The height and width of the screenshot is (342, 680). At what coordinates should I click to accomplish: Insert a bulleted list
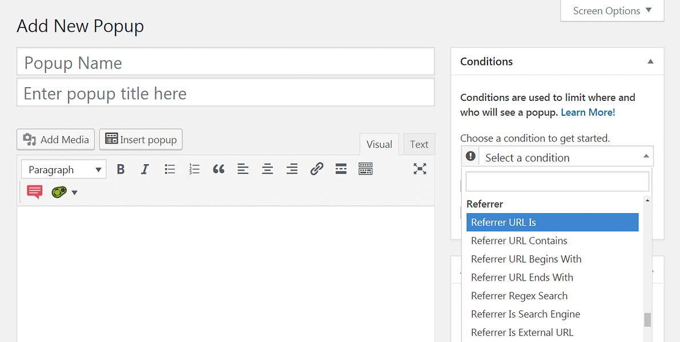tap(170, 169)
